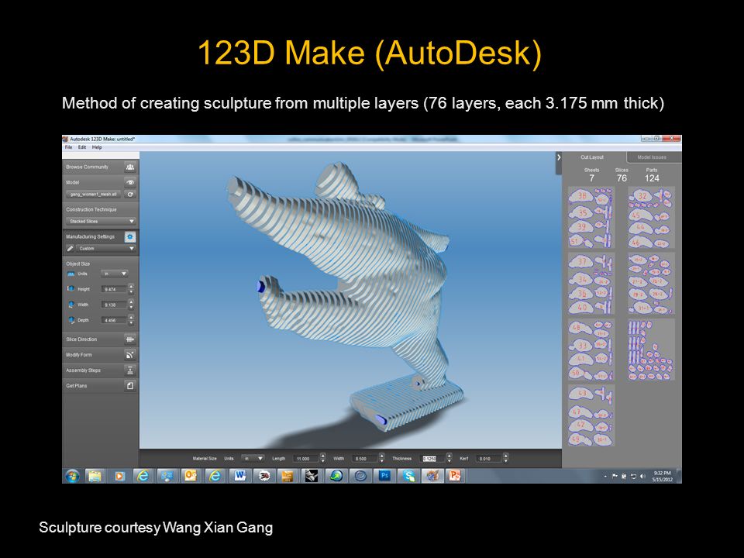Open Manufacturing Settings with the gear icon

click(x=130, y=237)
